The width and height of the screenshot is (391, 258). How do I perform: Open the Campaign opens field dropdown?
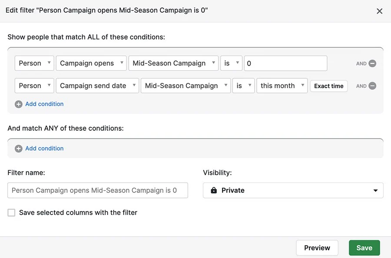[x=91, y=63]
